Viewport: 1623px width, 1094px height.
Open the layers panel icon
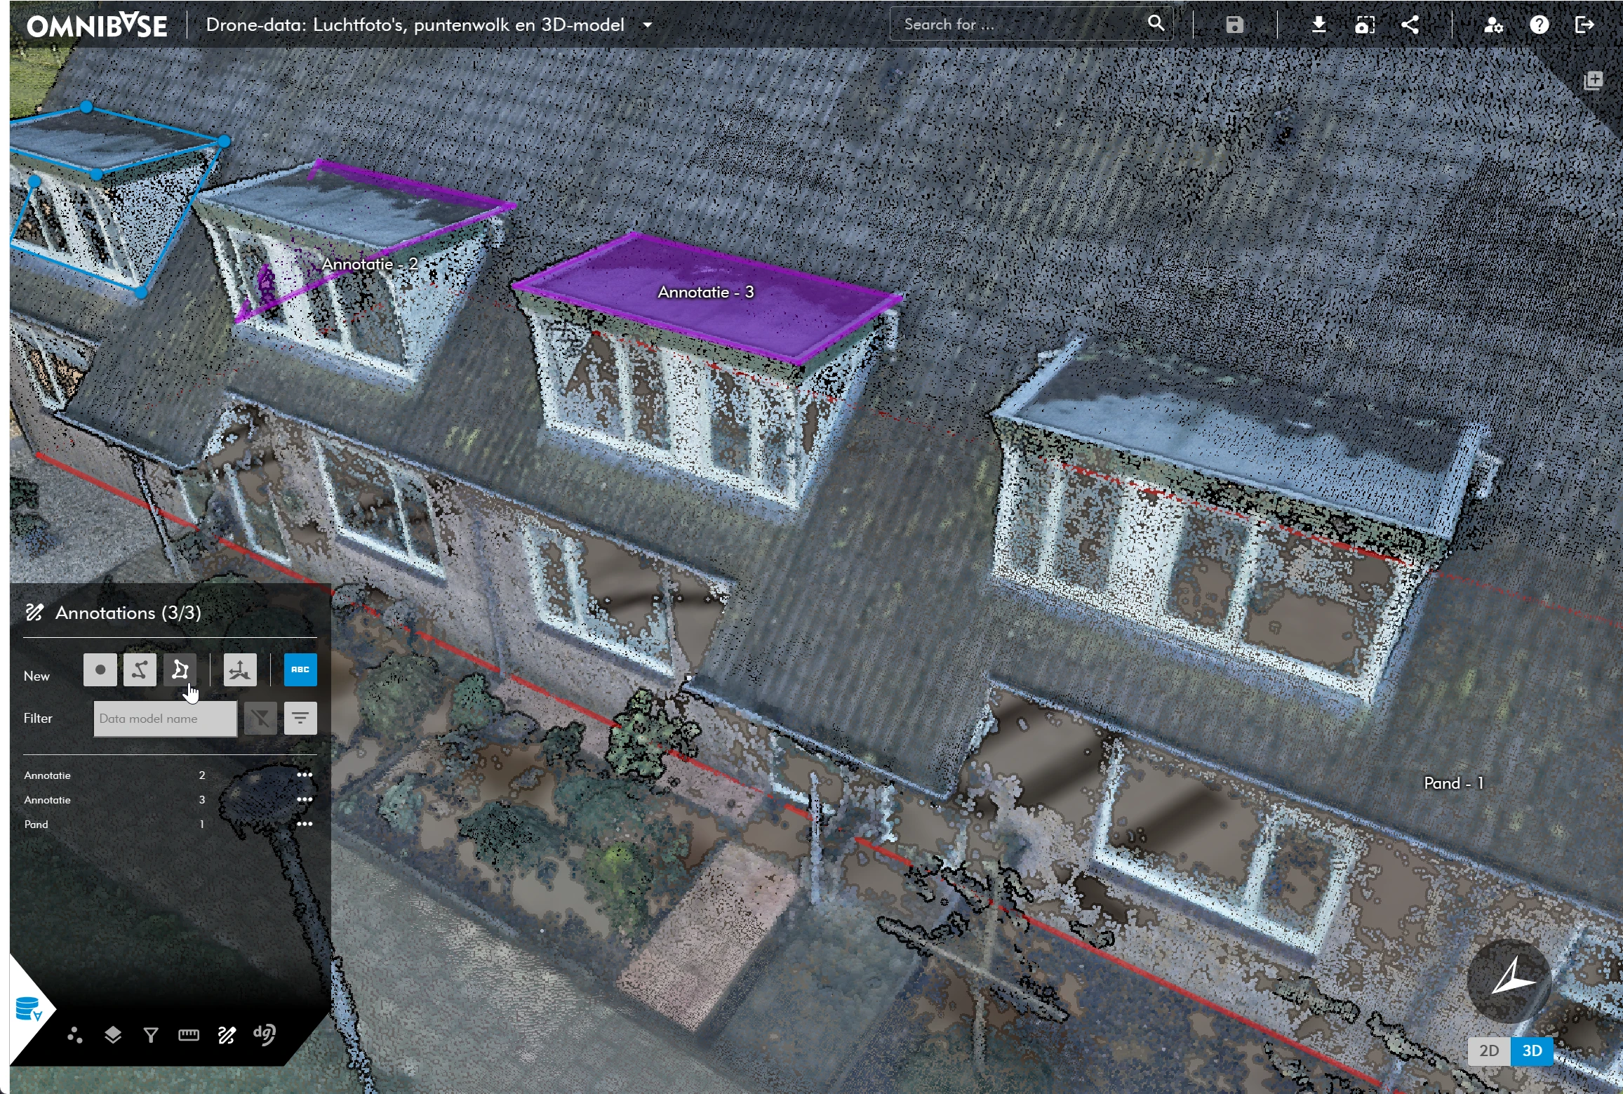click(x=113, y=1035)
